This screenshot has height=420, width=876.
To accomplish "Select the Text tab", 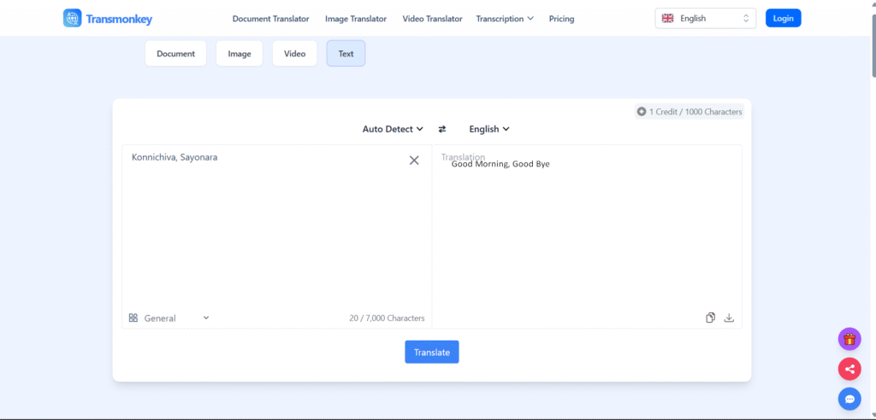I will 346,54.
